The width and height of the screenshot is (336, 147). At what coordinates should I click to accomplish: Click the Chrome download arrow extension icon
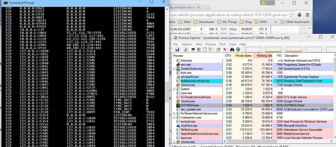click(x=300, y=15)
